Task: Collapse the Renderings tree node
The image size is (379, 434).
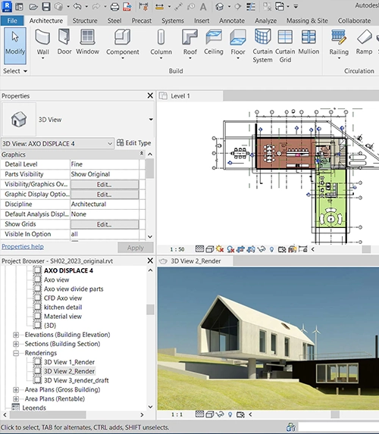Action: [16, 353]
